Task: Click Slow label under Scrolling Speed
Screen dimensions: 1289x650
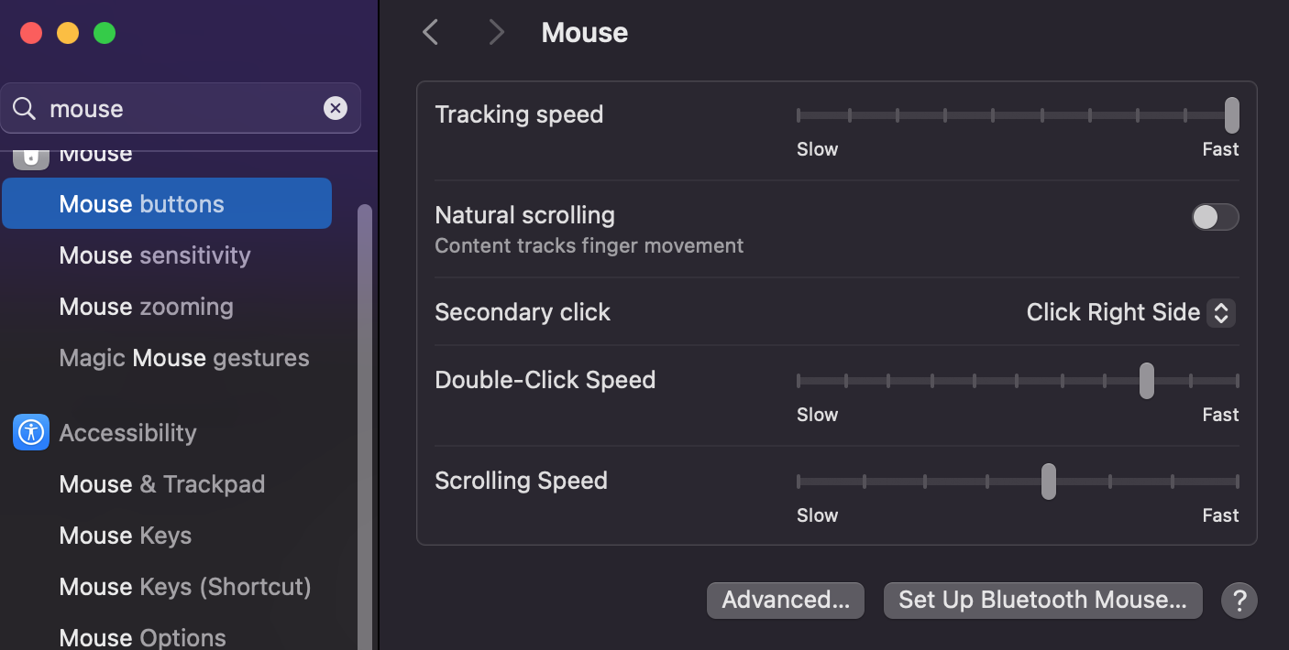Action: [x=817, y=515]
